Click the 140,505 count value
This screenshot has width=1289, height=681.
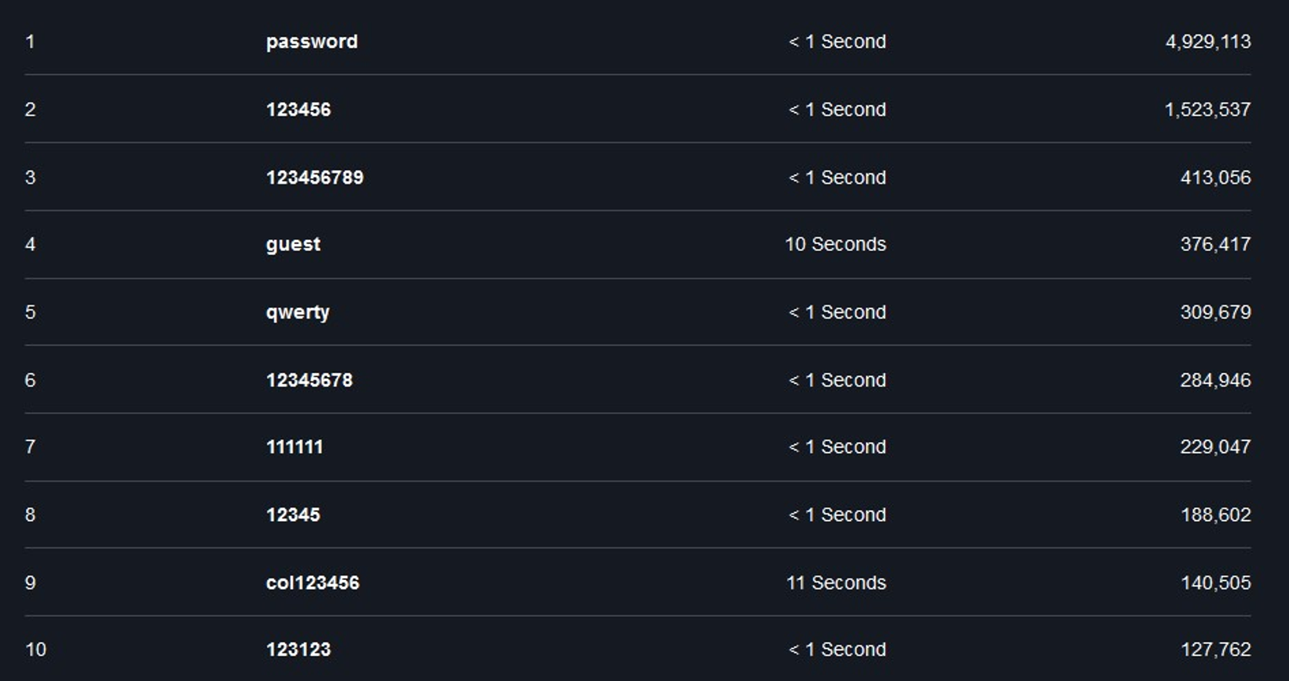click(x=1216, y=583)
